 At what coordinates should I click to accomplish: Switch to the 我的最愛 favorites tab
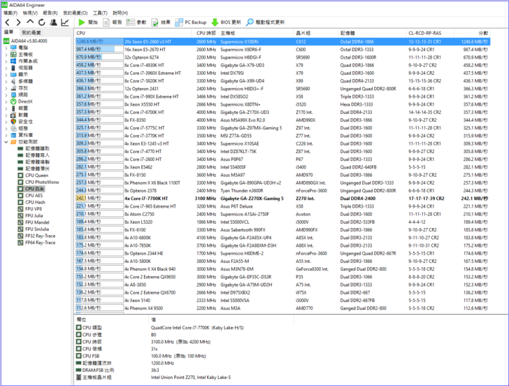pos(31,32)
